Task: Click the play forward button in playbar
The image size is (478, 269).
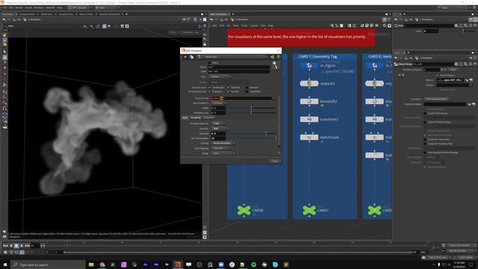Action: click(x=22, y=246)
